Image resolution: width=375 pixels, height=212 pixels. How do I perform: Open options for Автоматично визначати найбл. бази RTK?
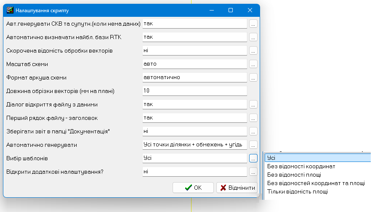tap(253, 37)
